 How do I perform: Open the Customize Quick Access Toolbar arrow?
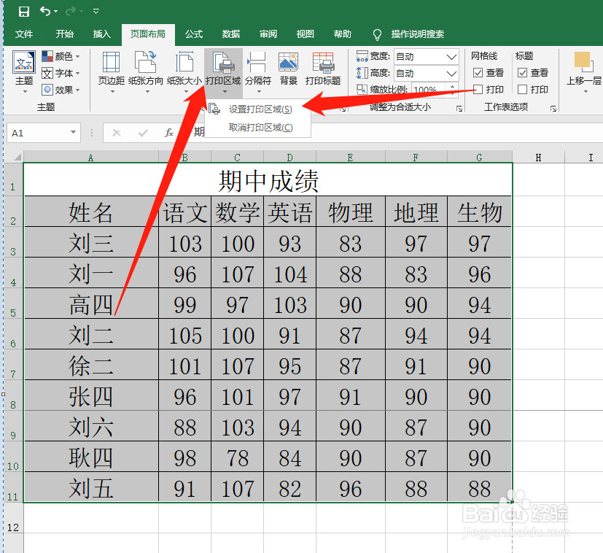point(96,12)
